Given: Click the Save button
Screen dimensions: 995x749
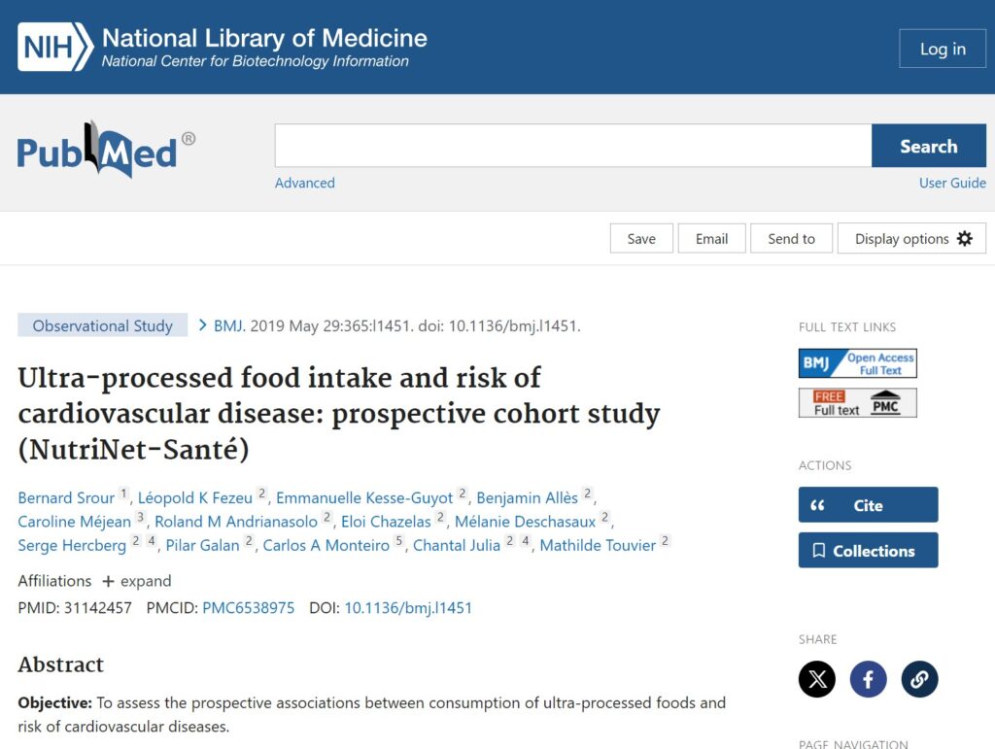Looking at the screenshot, I should (x=641, y=239).
